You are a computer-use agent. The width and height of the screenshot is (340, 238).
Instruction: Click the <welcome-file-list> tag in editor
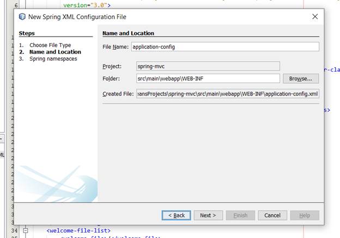pos(78,230)
